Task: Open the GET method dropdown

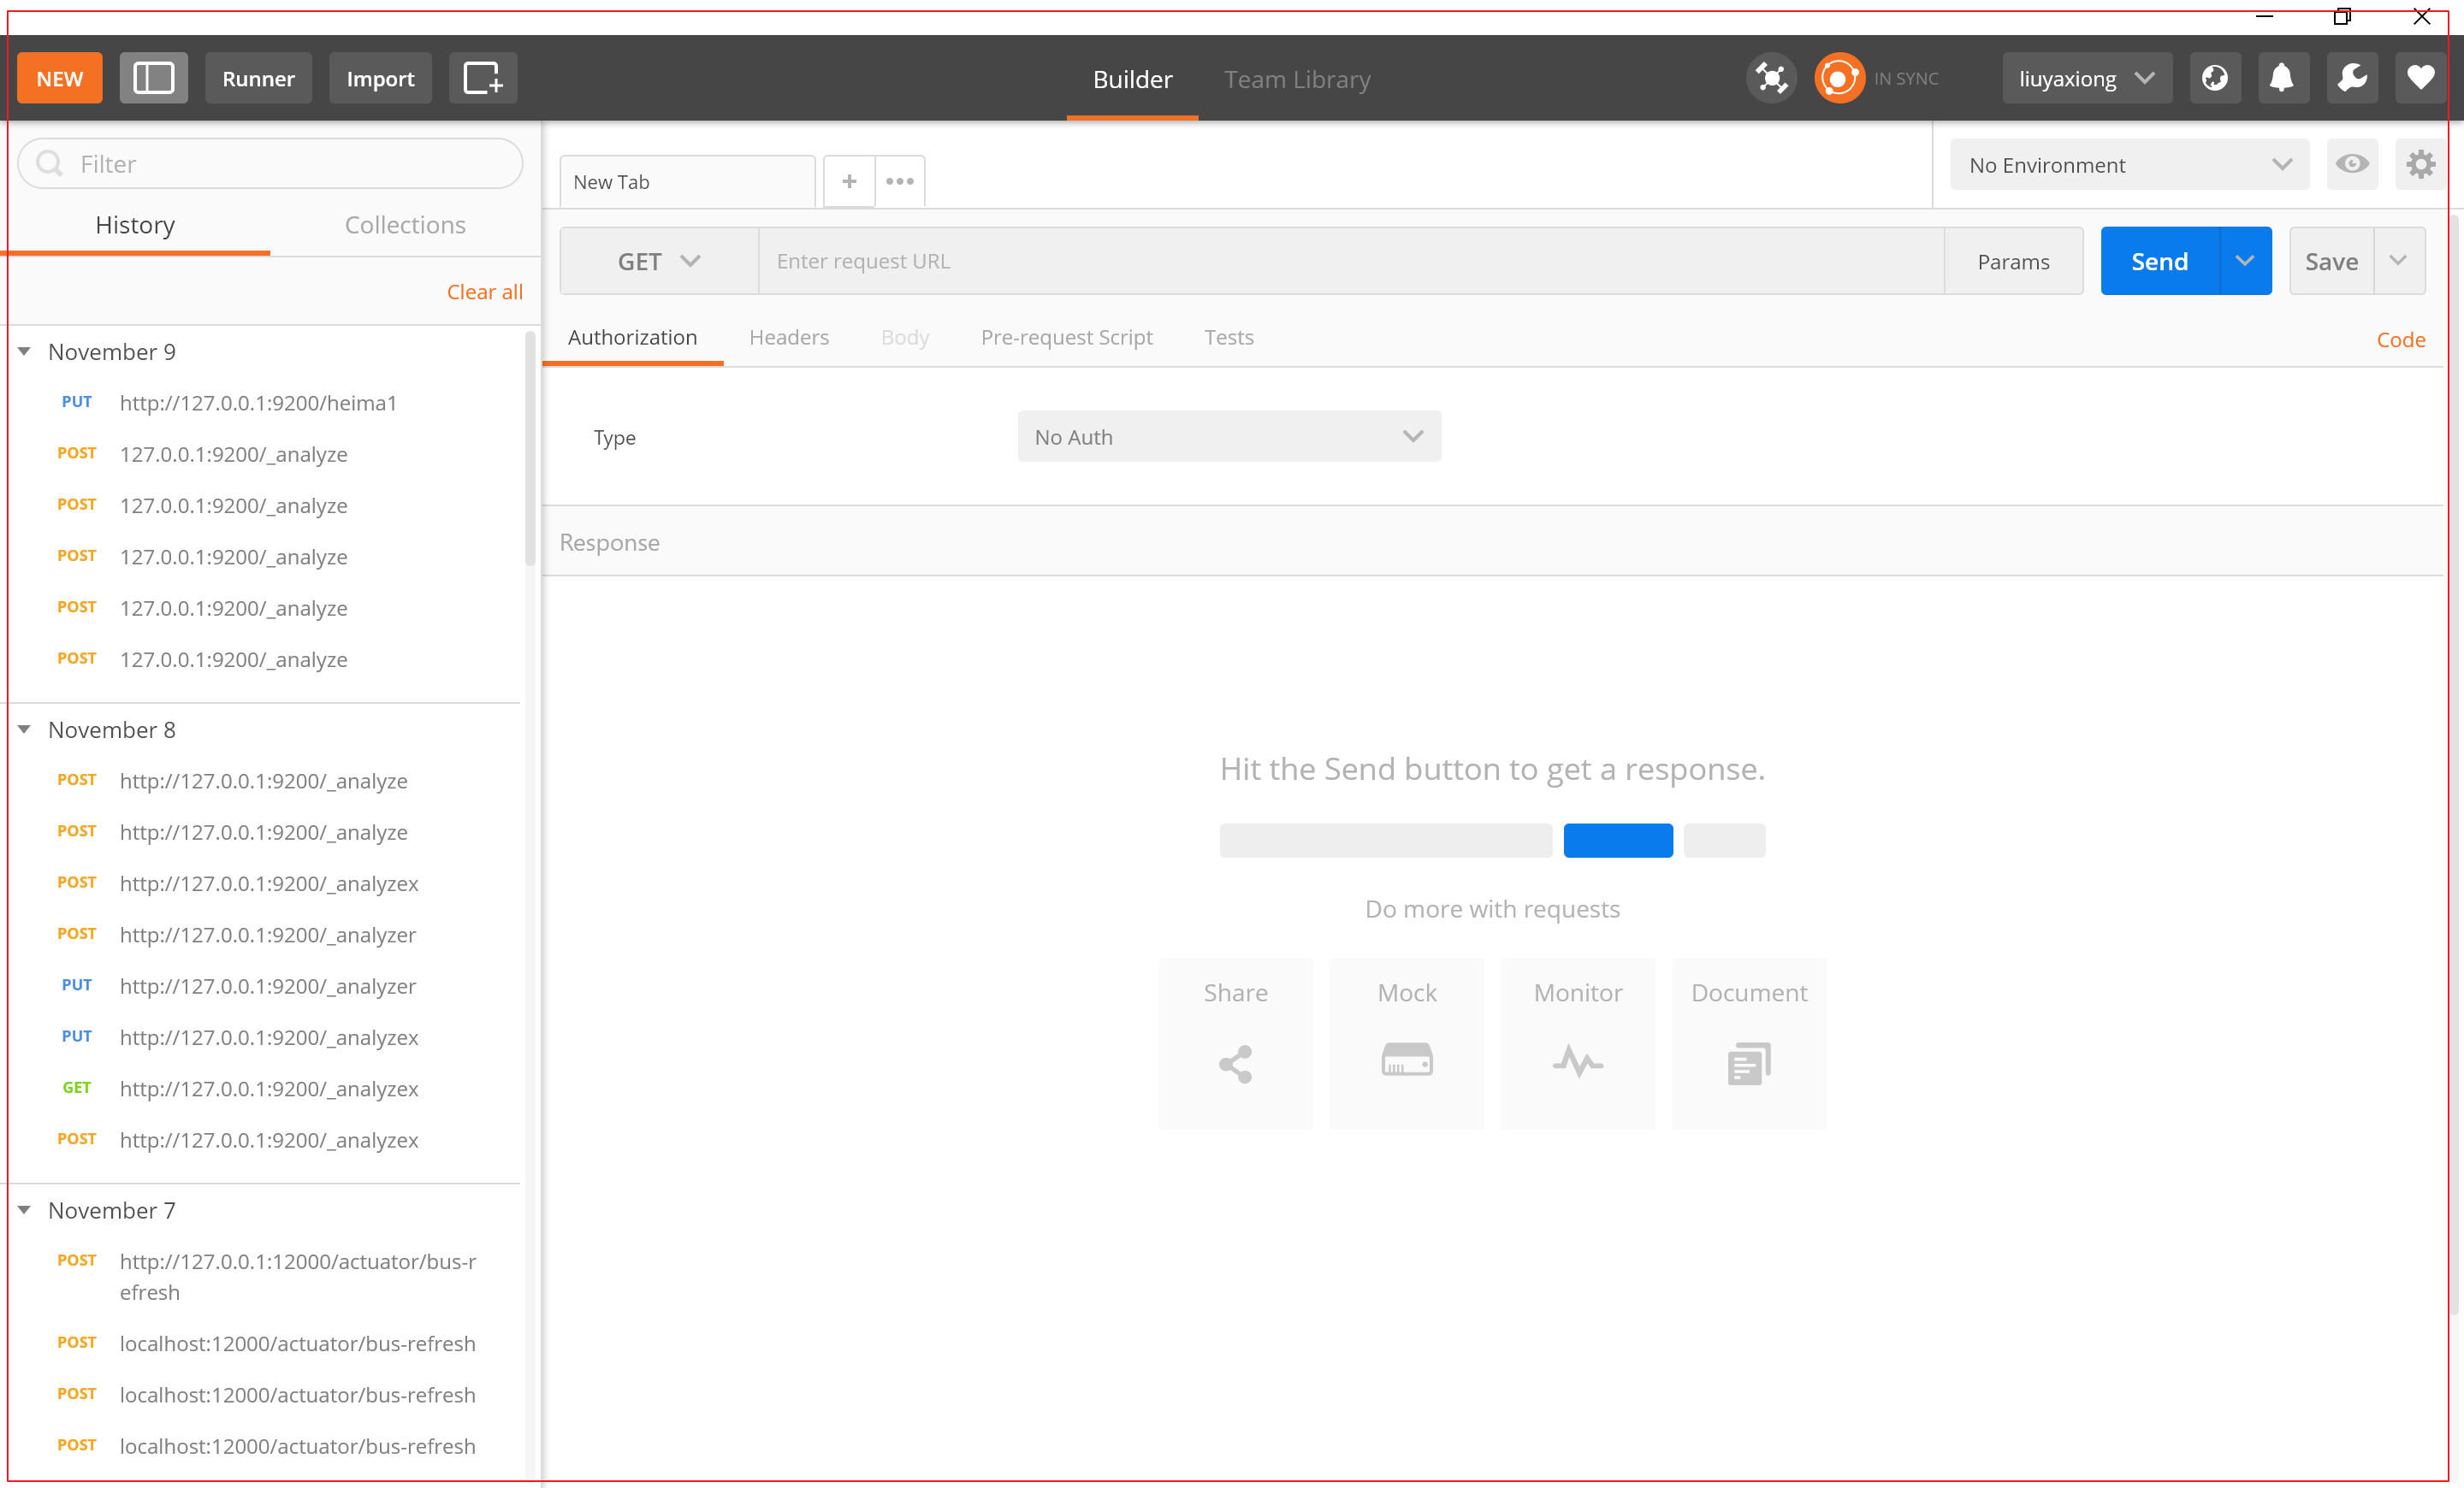Action: pyautogui.click(x=659, y=261)
